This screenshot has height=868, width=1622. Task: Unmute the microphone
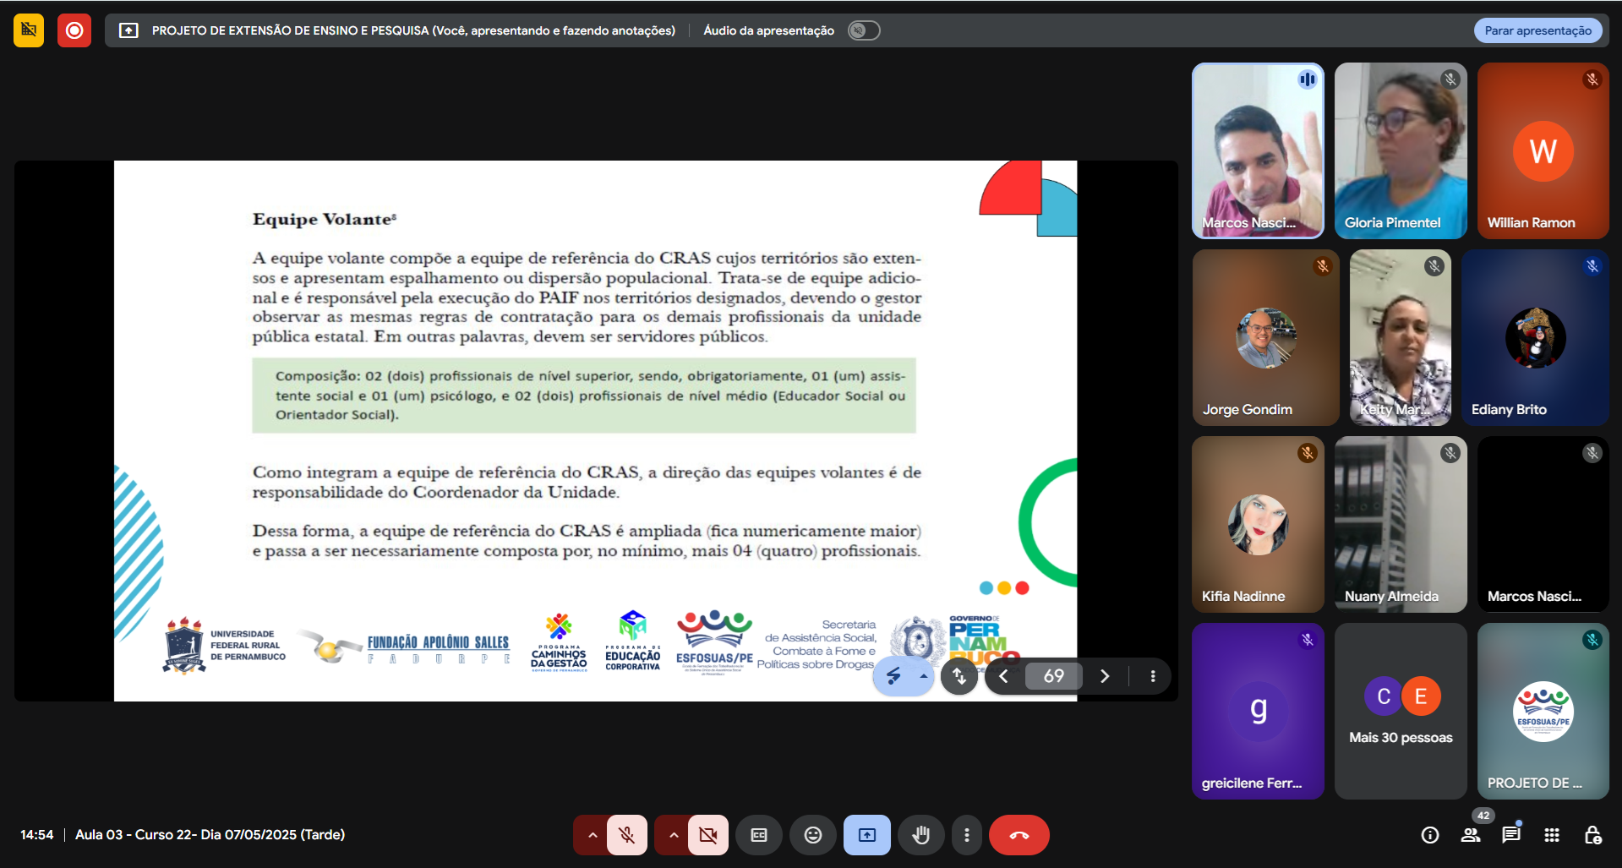(626, 835)
